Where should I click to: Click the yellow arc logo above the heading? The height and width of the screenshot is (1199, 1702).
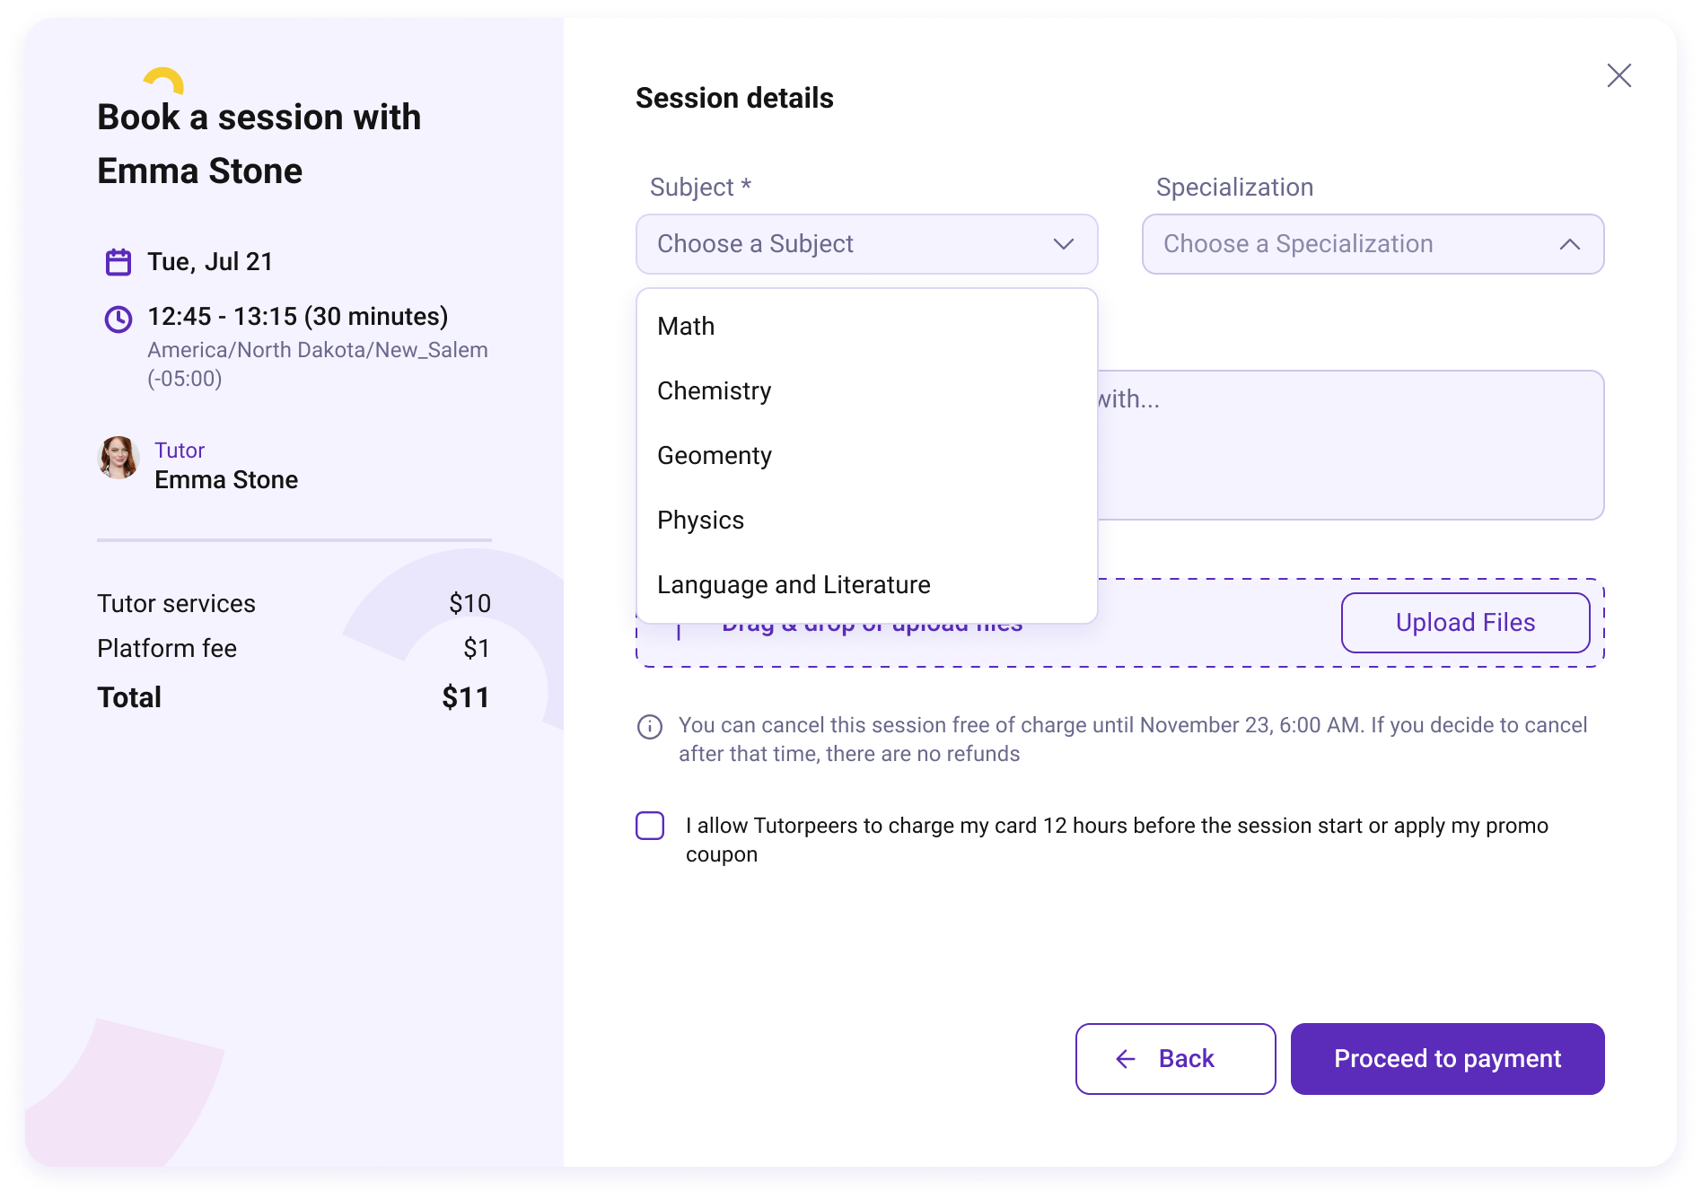(x=164, y=81)
